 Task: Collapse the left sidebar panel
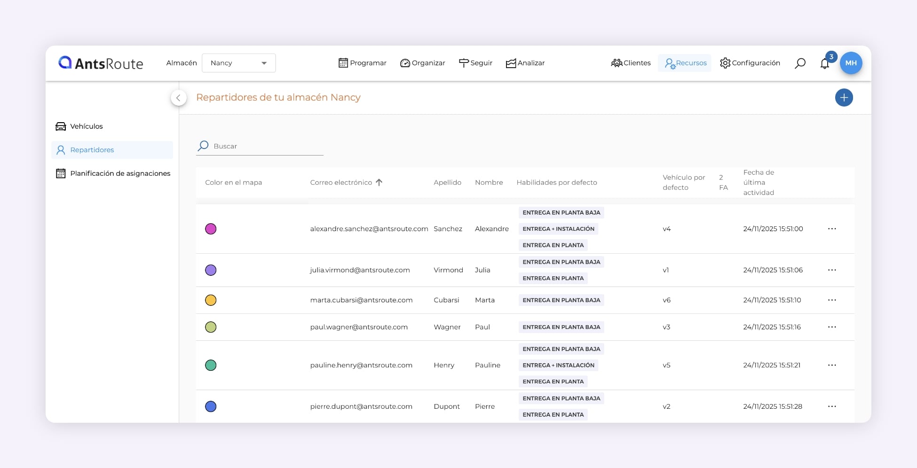(178, 98)
